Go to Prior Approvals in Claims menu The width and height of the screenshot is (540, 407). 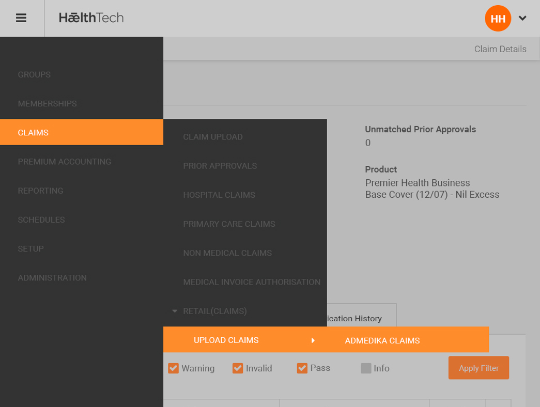click(220, 166)
